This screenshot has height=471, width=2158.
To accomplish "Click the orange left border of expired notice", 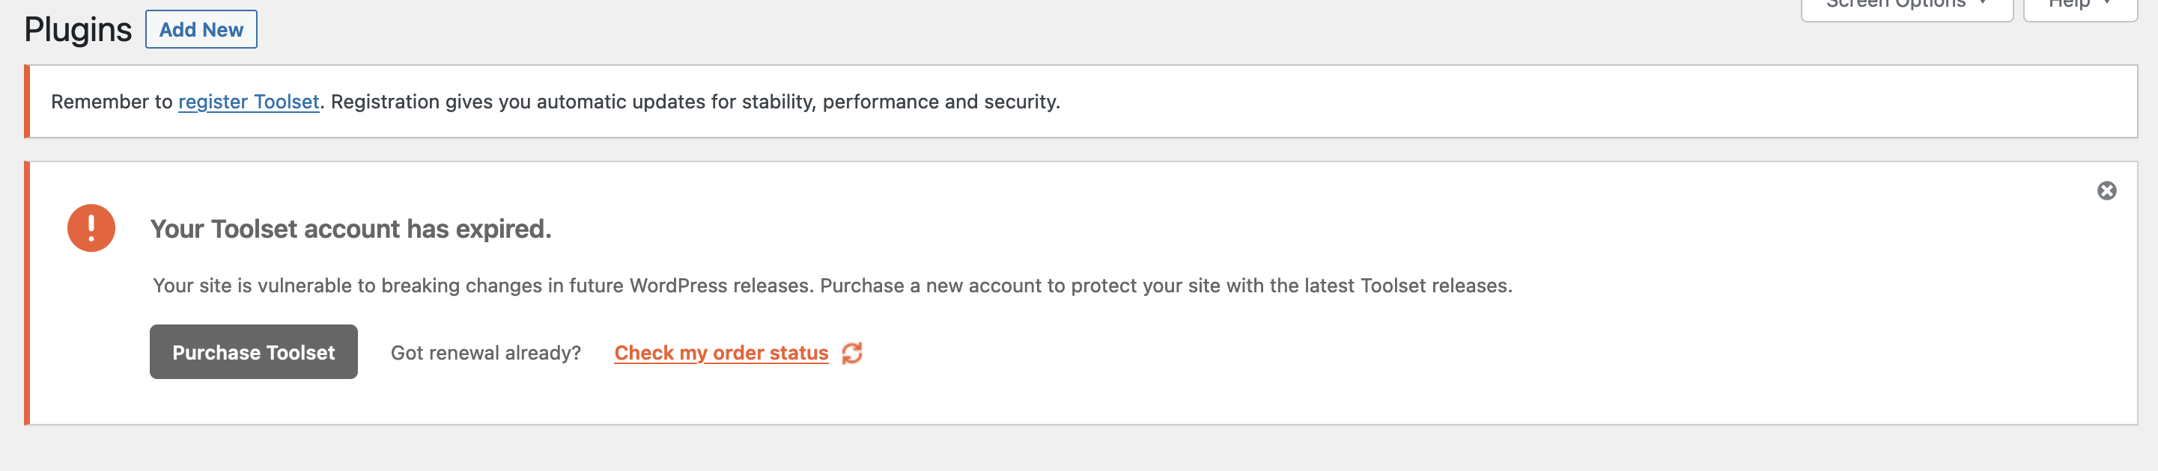I will (x=27, y=293).
